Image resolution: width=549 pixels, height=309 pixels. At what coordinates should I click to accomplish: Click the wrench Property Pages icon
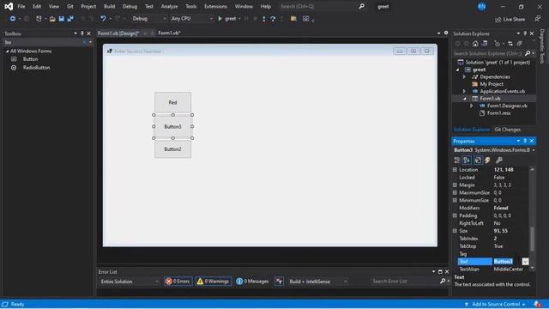pos(499,161)
